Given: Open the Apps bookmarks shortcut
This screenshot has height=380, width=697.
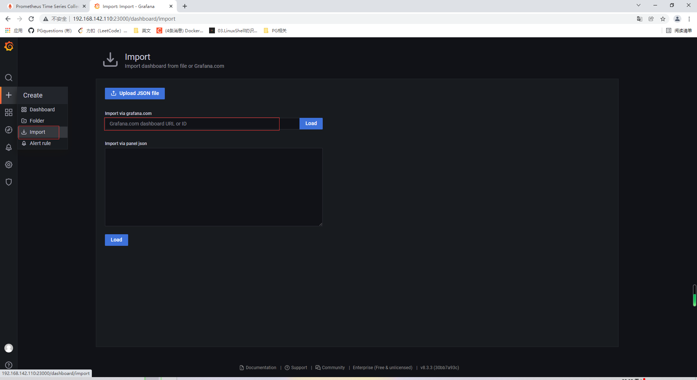Looking at the screenshot, I should (14, 31).
